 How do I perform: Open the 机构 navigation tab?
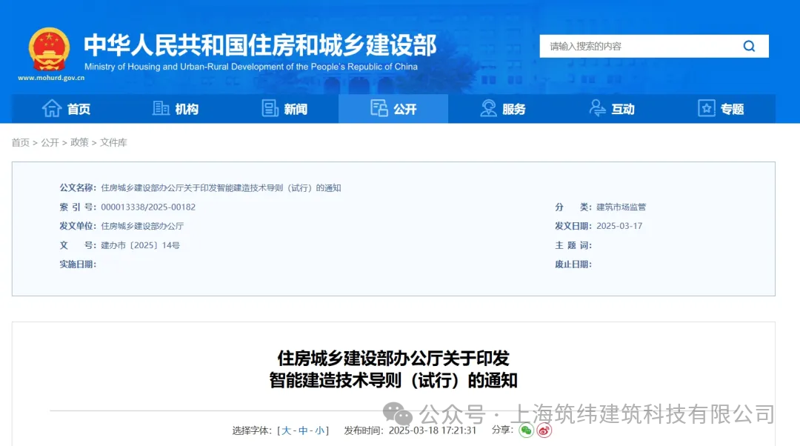175,109
